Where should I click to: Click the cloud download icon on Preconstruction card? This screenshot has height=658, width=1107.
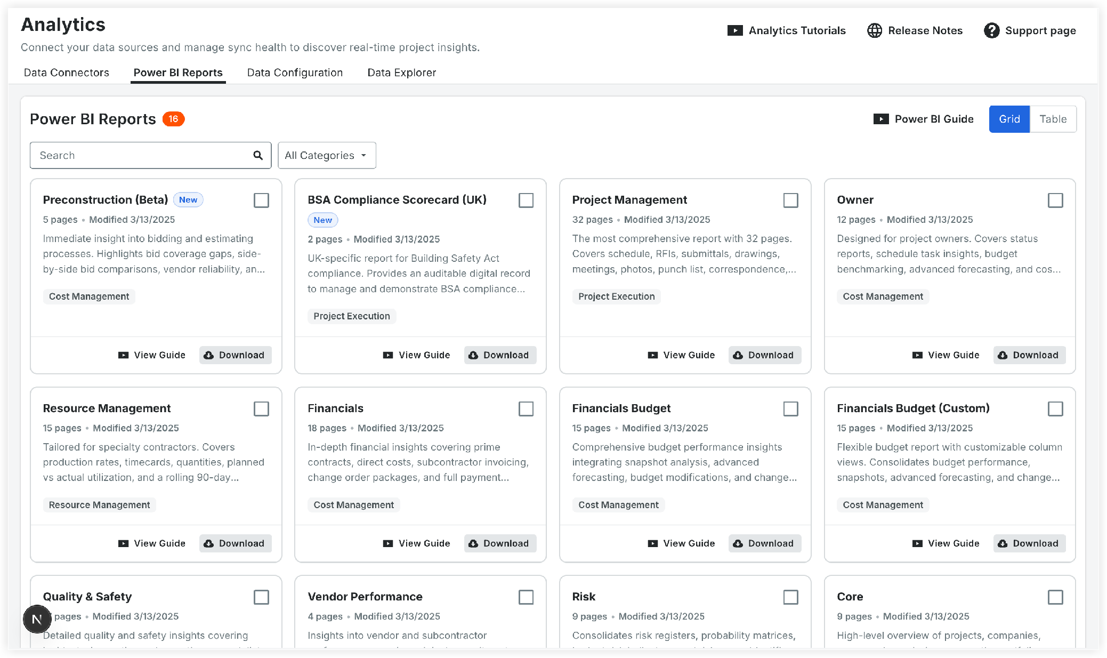coord(209,355)
